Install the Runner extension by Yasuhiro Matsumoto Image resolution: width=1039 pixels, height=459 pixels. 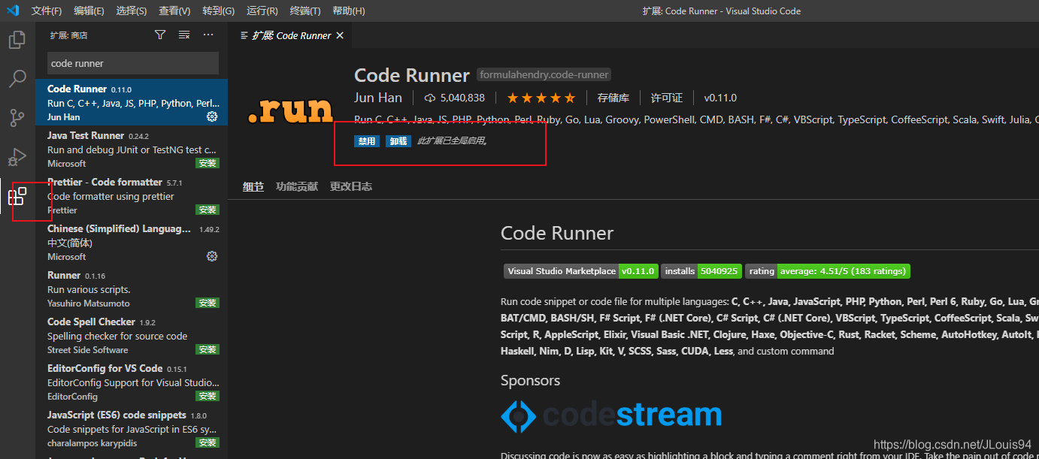pos(207,303)
